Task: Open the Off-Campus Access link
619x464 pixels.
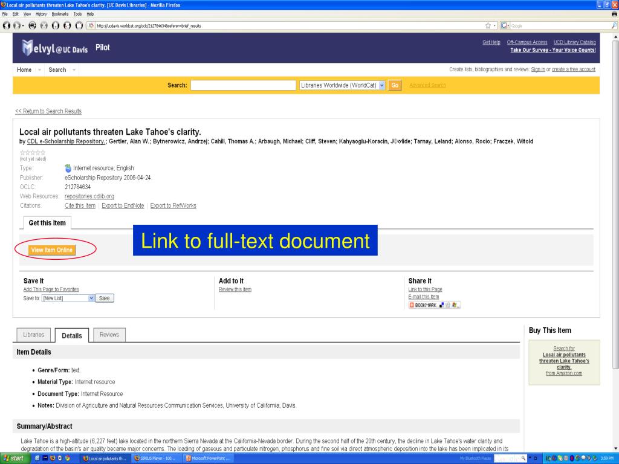Action: tap(527, 42)
